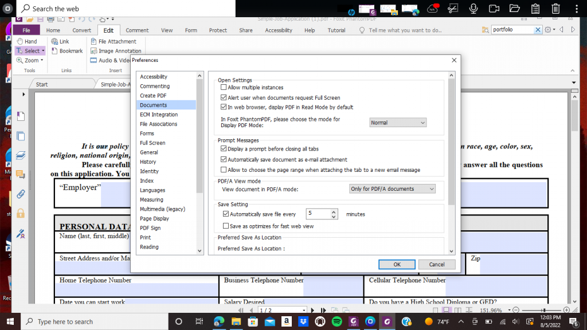Open the View document in PDF/A mode dropdown
This screenshot has height=330, width=587.
(x=392, y=189)
